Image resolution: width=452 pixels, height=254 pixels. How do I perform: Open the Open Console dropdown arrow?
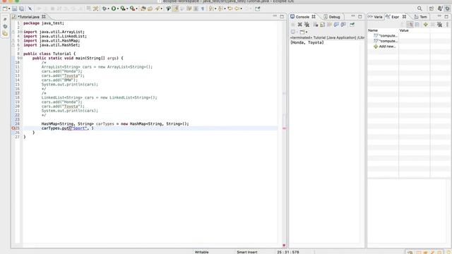(x=307, y=32)
